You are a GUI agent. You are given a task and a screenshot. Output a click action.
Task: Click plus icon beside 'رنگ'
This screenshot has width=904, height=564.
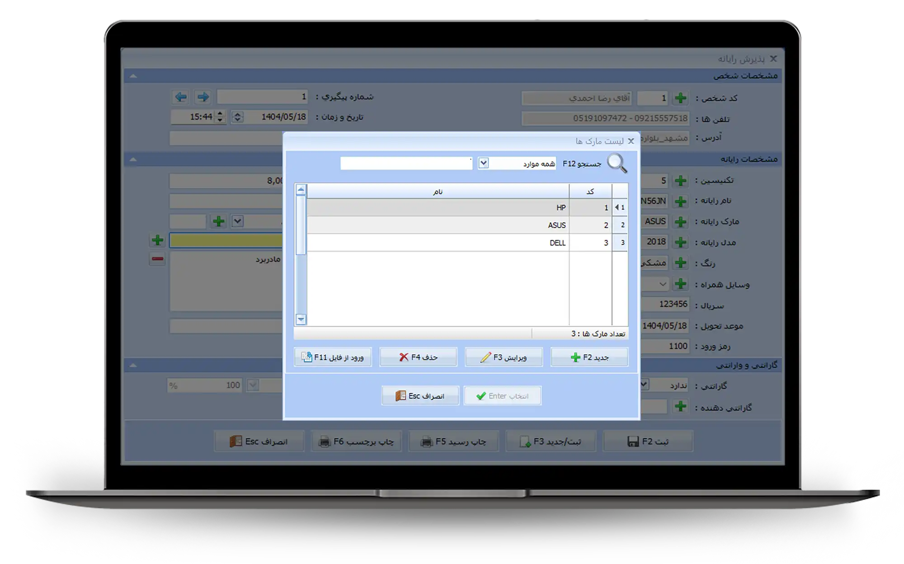point(680,263)
